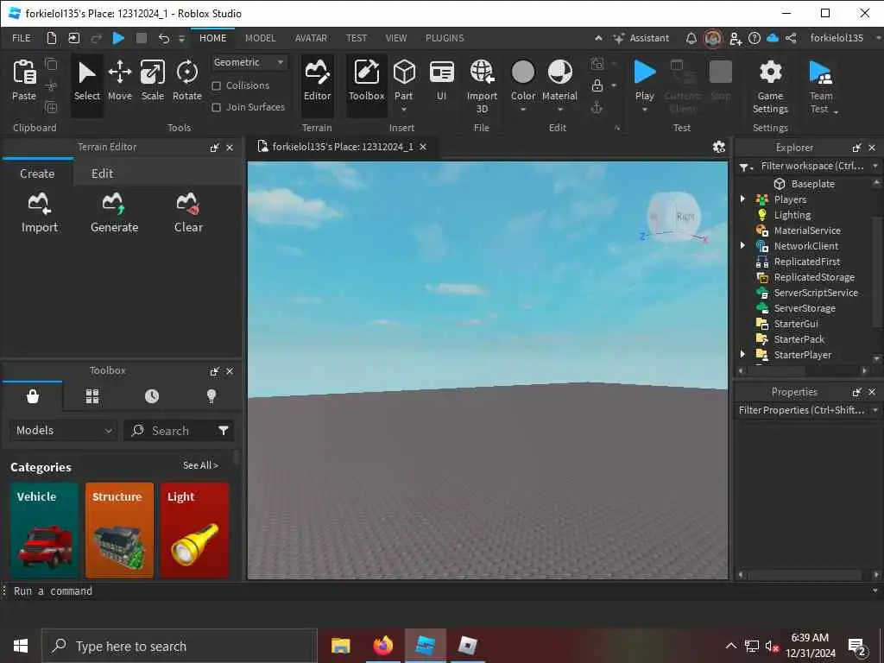The height and width of the screenshot is (663, 884).
Task: Open the Toolbox Inventory grid tab
Action: coord(92,396)
